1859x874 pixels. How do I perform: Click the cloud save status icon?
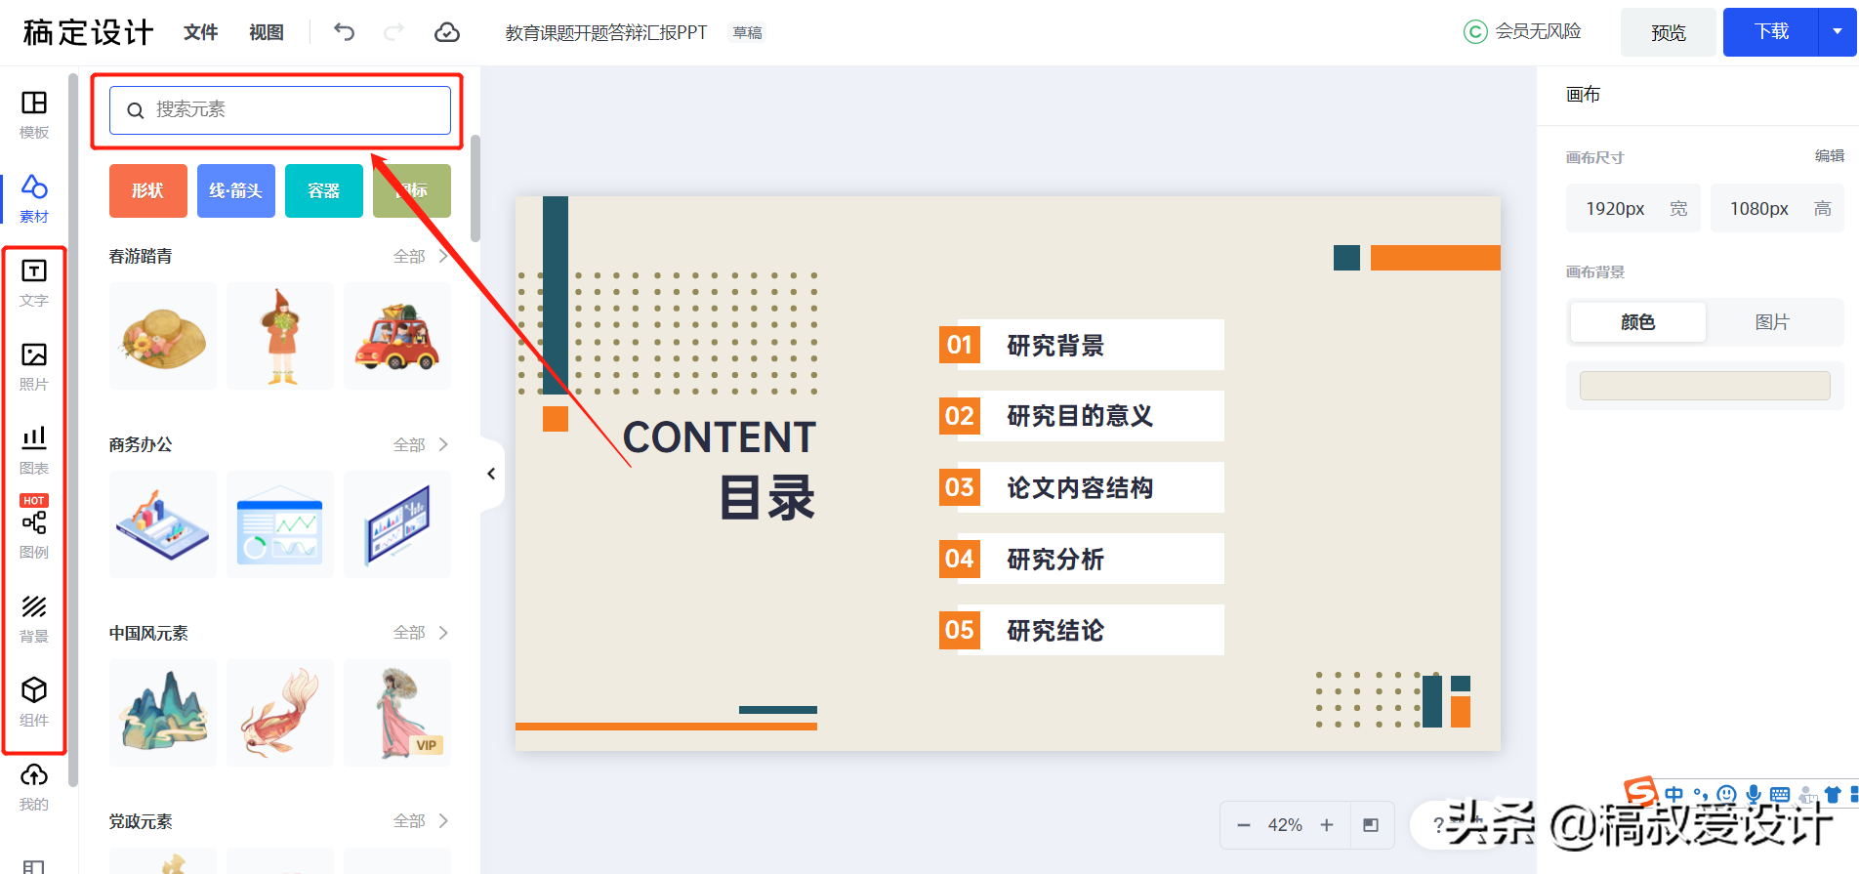tap(447, 32)
